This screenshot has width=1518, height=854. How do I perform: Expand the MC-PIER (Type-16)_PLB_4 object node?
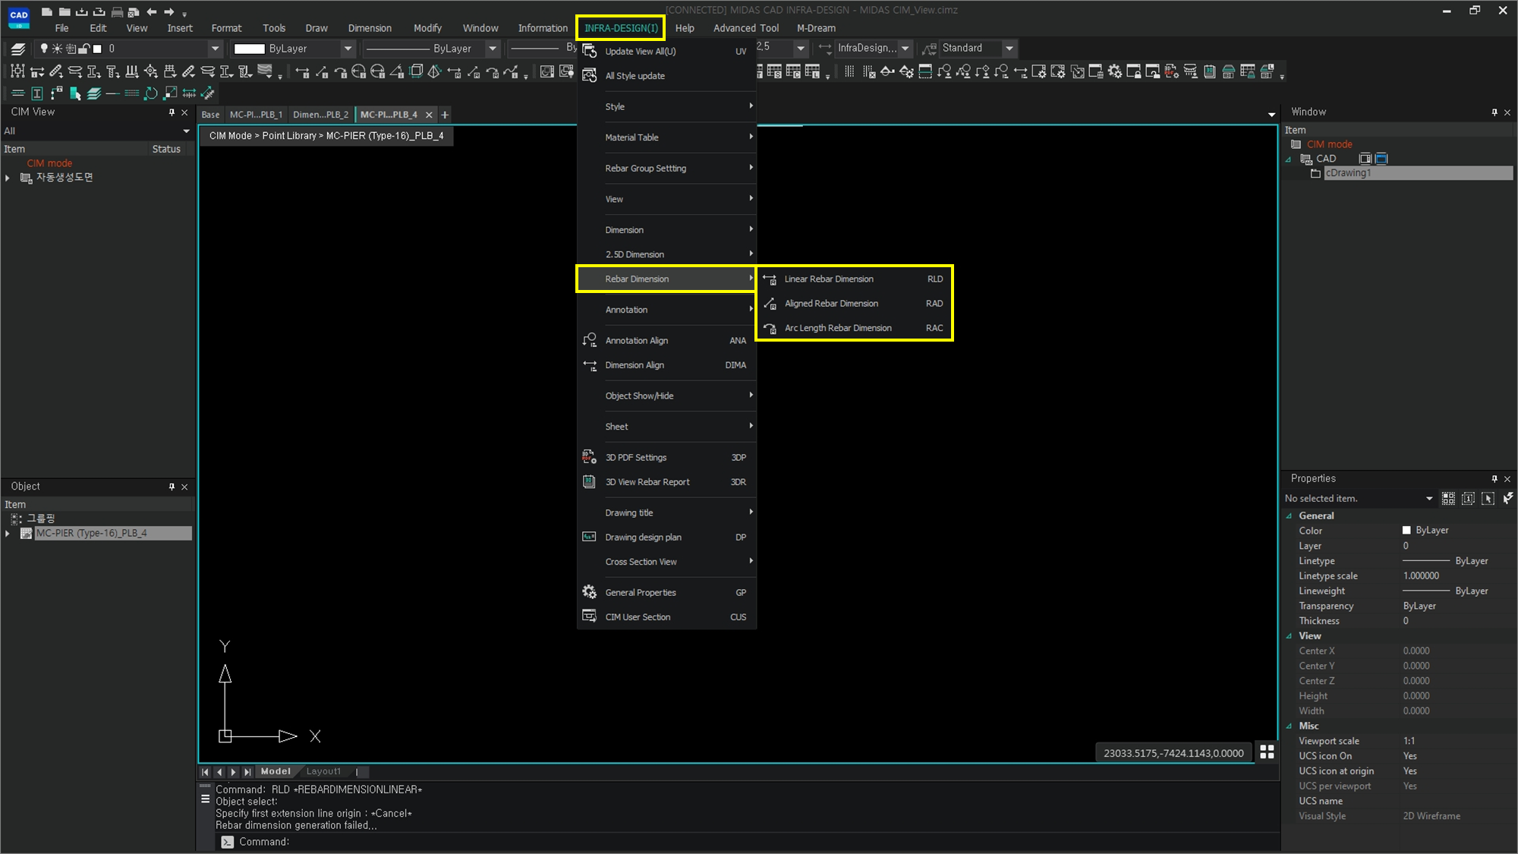[8, 534]
